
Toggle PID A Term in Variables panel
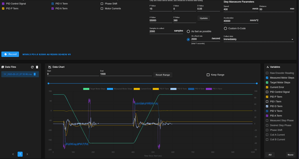point(267,116)
